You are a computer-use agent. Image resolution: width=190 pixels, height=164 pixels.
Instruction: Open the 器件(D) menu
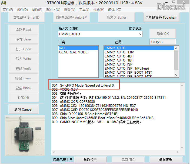[x=22, y=10]
